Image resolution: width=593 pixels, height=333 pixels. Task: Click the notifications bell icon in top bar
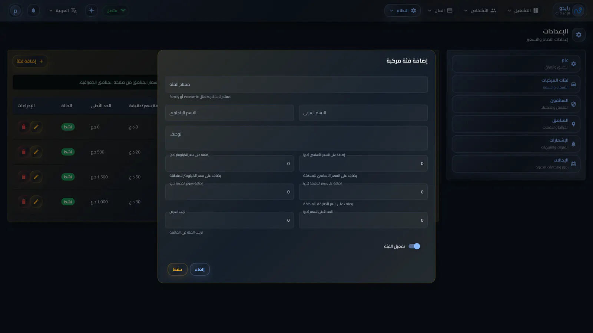(x=33, y=11)
